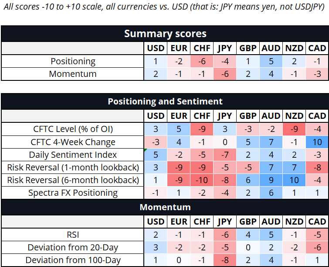329x267 pixels.
Task: Click the Positioning row label in Summary scores
Action: [73, 61]
